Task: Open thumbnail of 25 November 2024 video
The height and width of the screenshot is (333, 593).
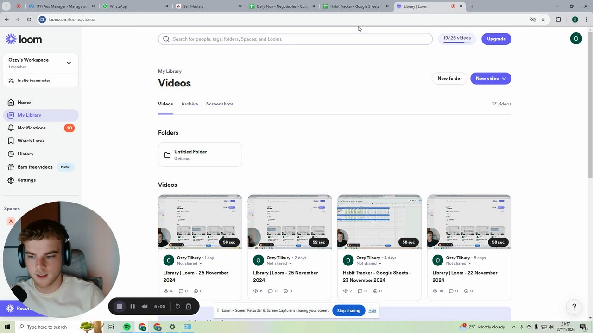Action: (x=290, y=222)
